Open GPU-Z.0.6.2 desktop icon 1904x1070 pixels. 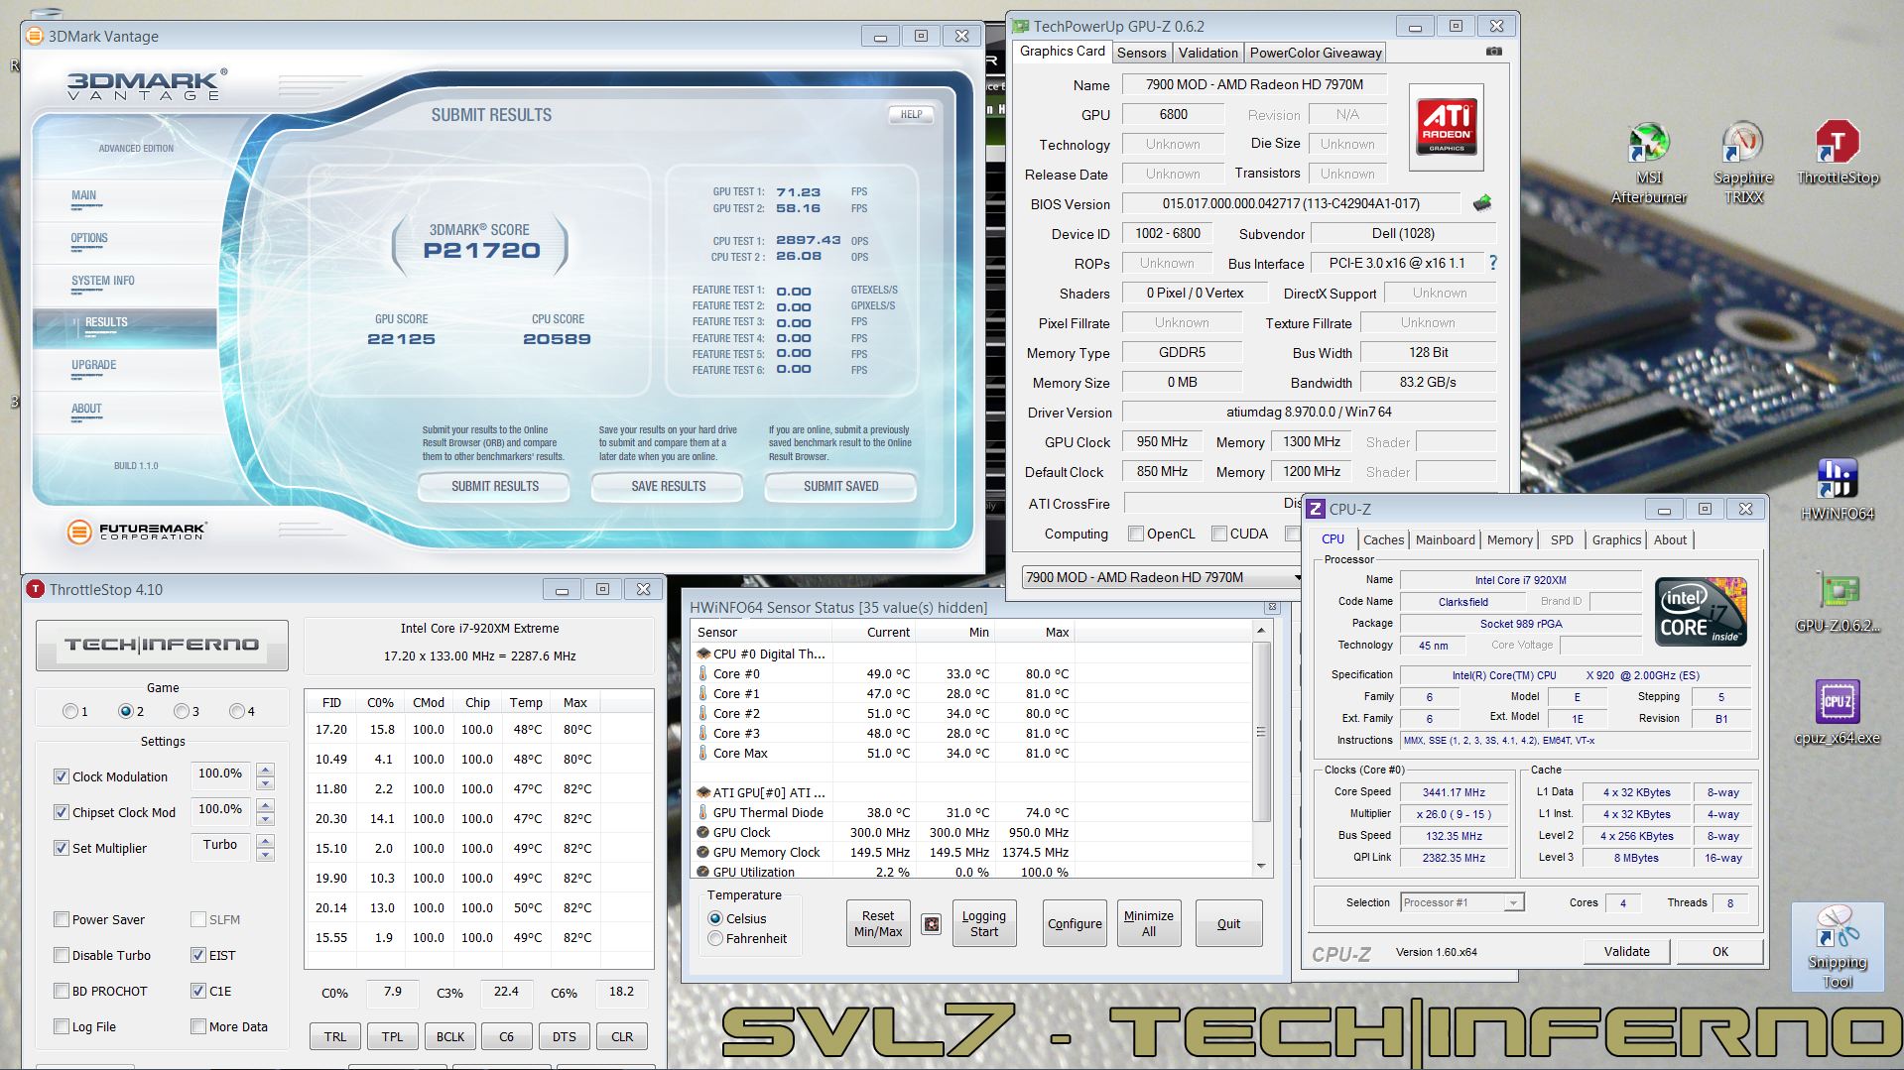point(1838,602)
